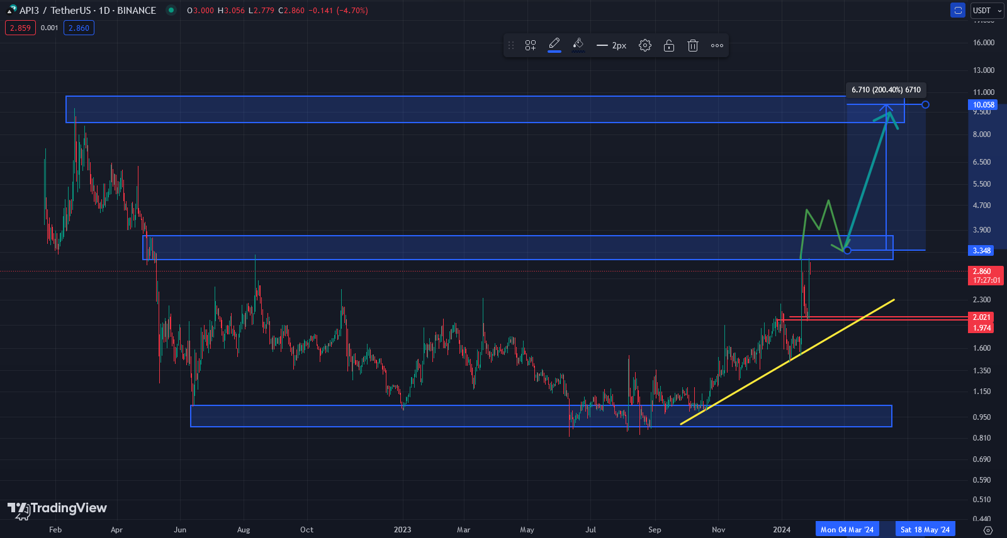Click the Nov label on the time axis
This screenshot has height=538, width=1007.
click(718, 530)
